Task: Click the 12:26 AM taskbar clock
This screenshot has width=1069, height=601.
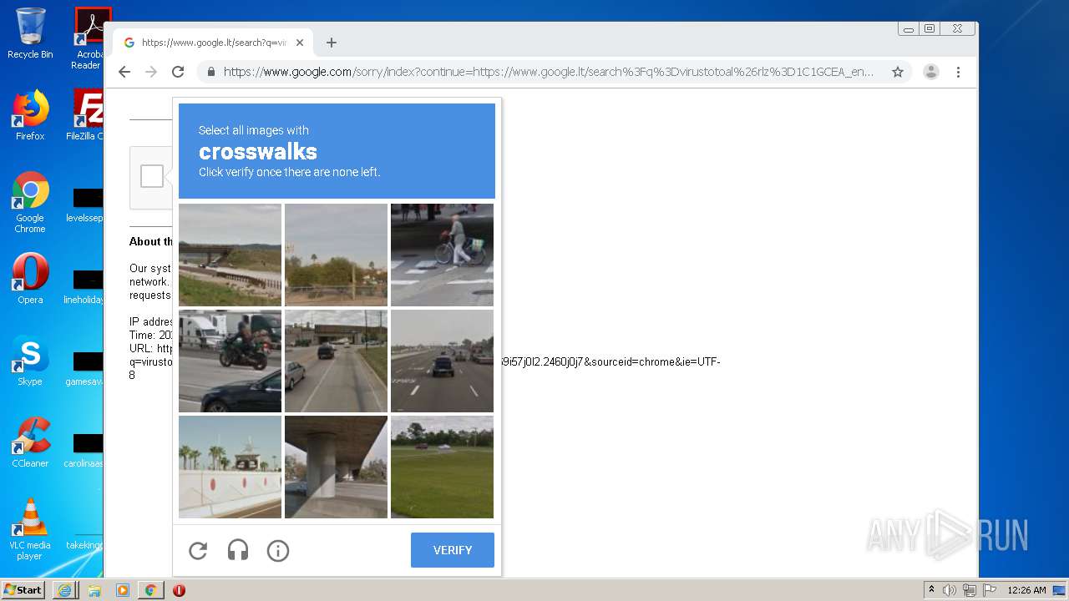Action: point(1026,590)
